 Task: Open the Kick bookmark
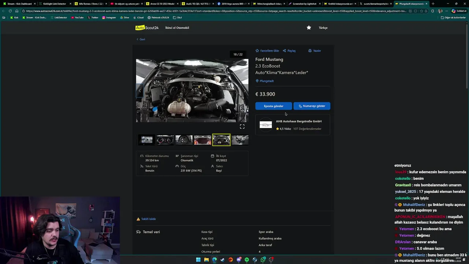pyautogui.click(x=14, y=18)
